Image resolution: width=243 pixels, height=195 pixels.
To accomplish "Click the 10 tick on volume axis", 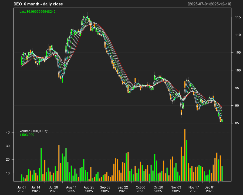I will [8, 173].
